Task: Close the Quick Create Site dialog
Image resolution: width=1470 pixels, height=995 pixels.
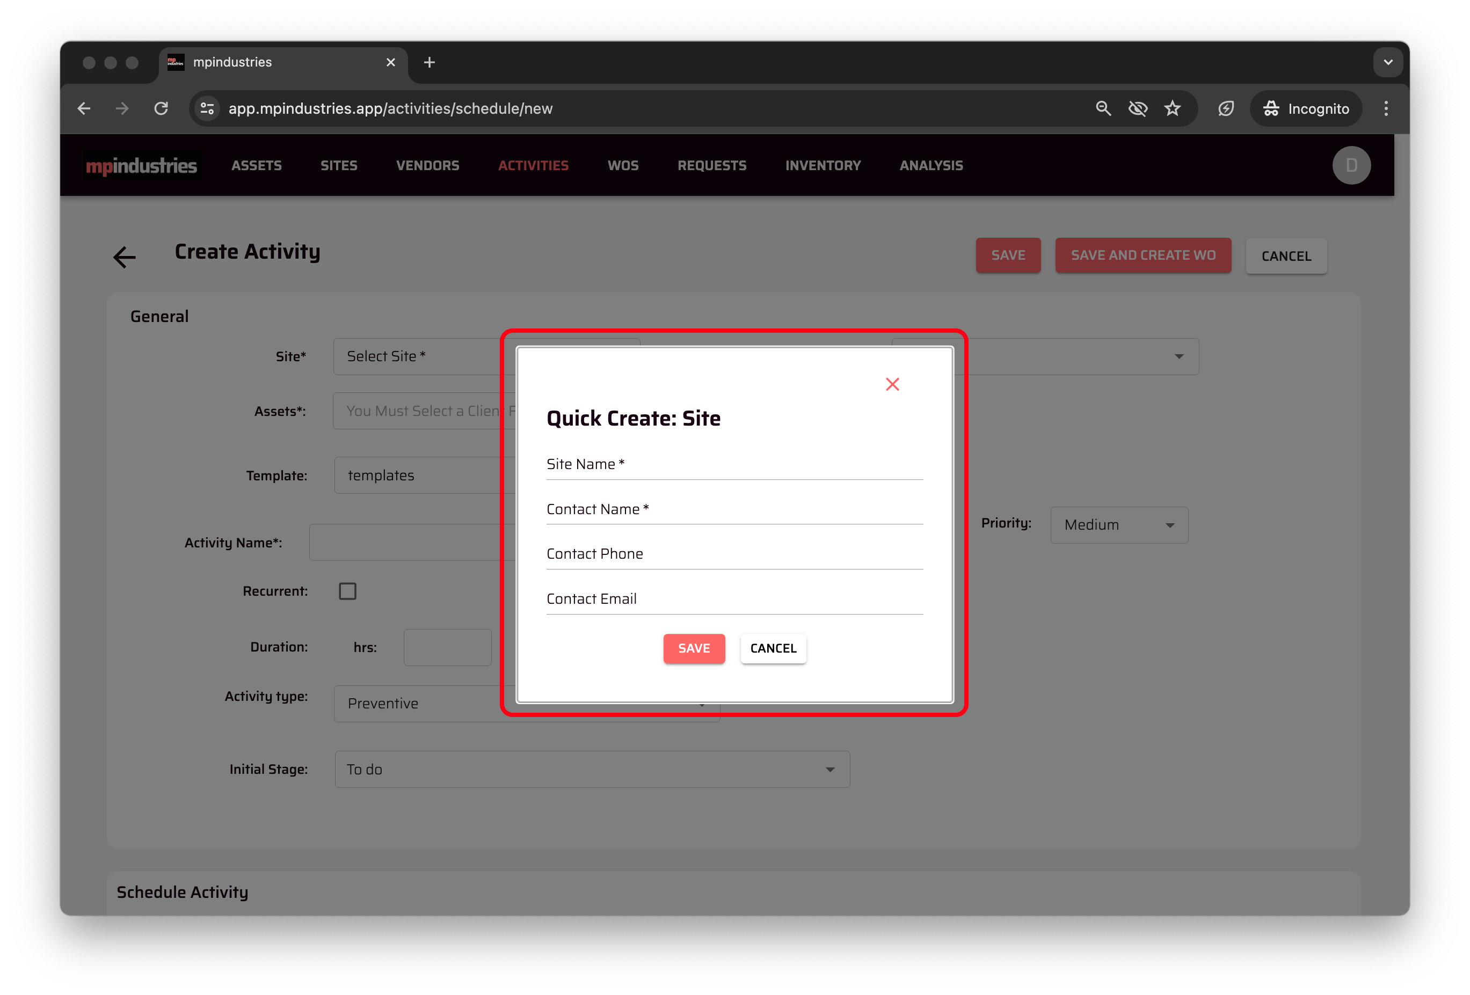Action: (892, 384)
